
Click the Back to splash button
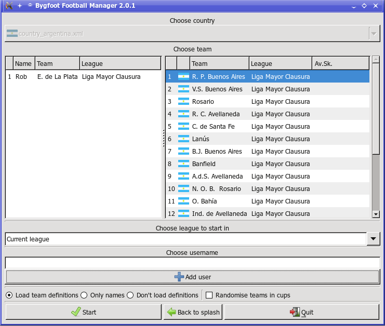193,312
